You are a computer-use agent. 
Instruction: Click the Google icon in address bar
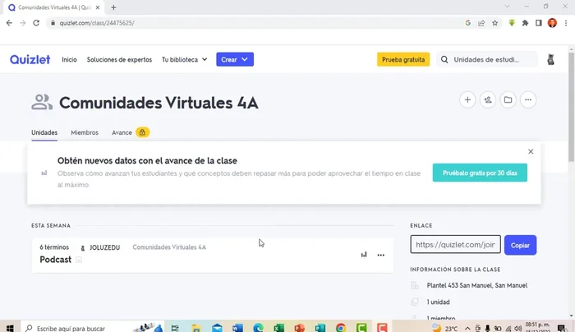(x=468, y=23)
